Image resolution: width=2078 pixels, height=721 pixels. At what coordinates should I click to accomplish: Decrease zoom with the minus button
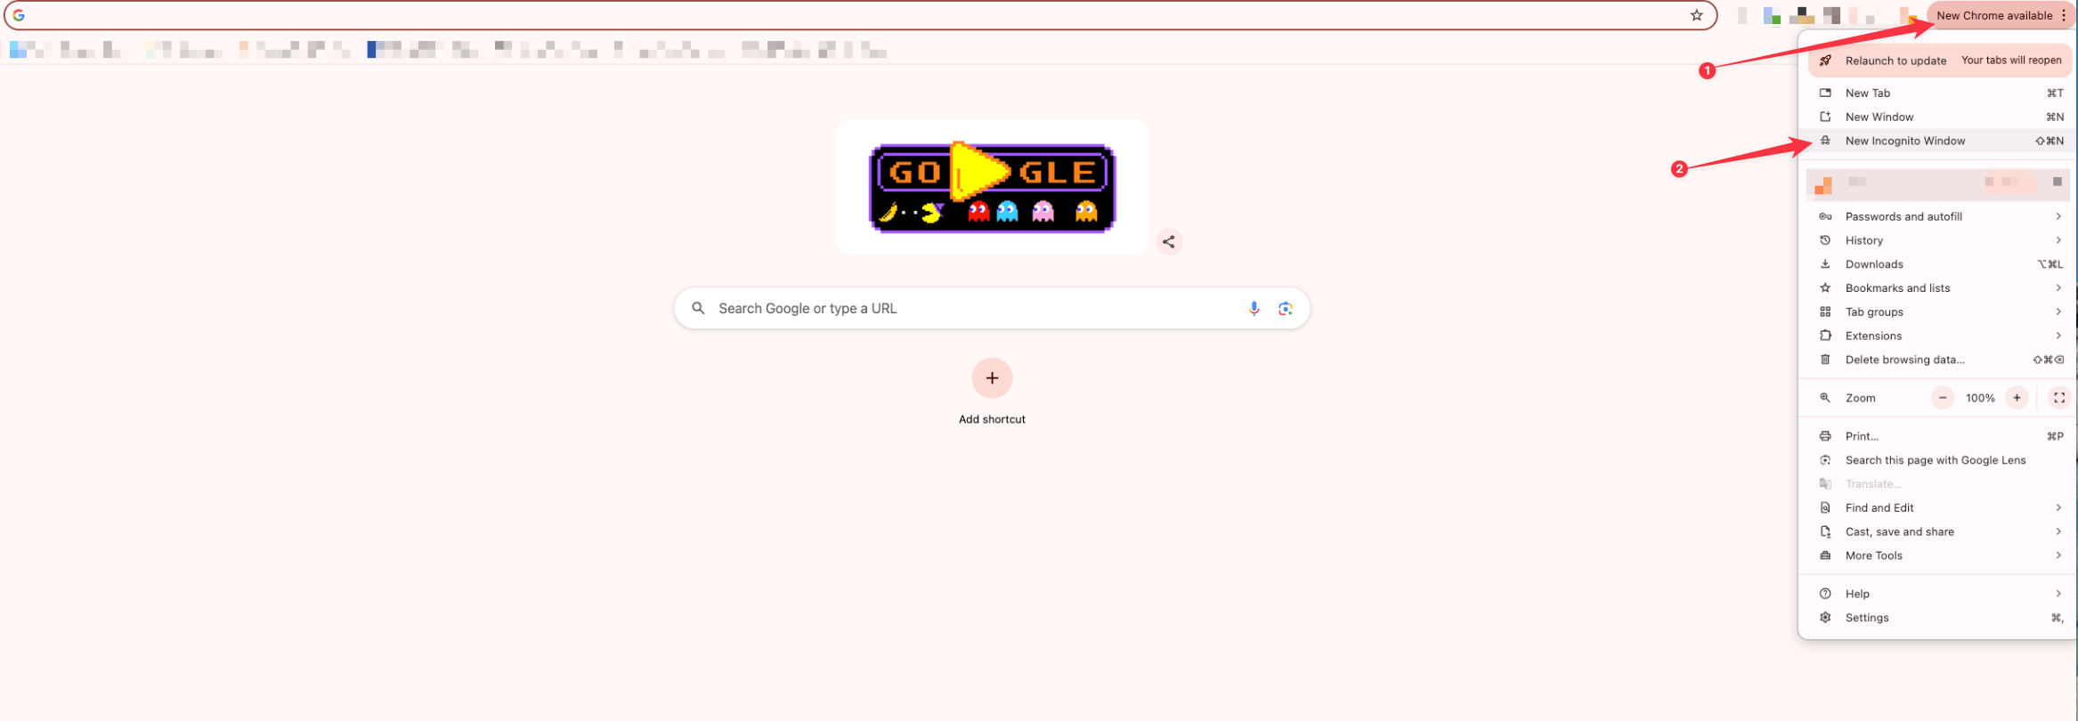[x=1943, y=398]
